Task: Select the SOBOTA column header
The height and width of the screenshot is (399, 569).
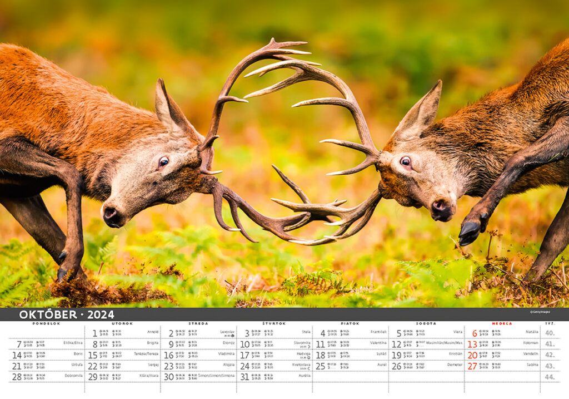Action: click(426, 323)
